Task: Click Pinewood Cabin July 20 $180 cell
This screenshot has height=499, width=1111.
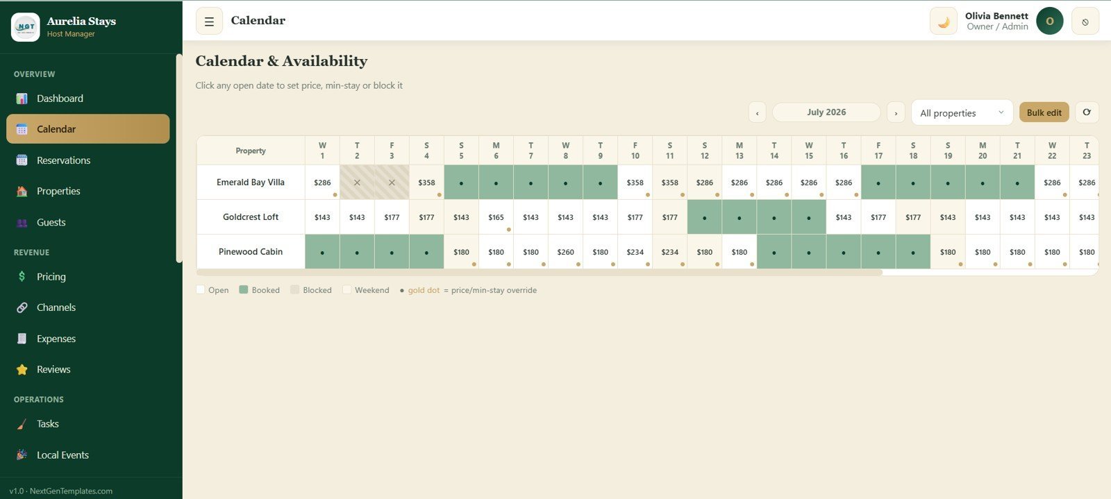Action: [983, 252]
